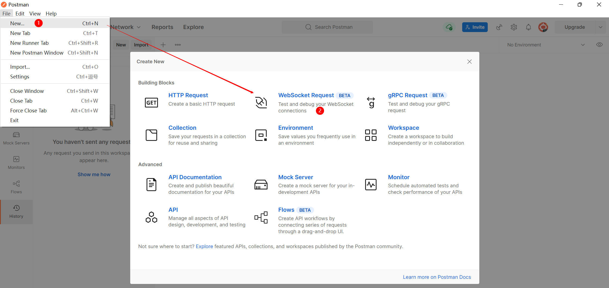Click the HTTP Request link

pos(188,95)
